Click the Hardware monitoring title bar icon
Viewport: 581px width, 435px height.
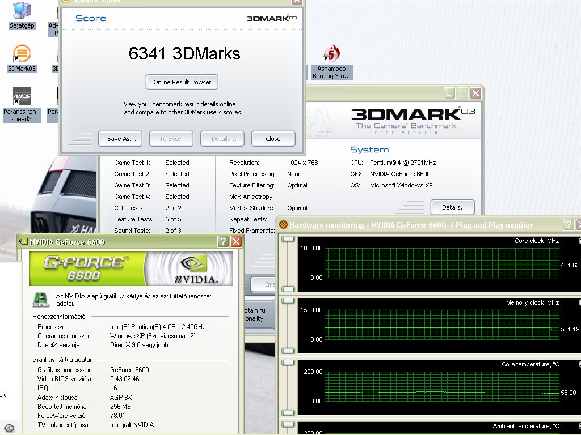click(x=284, y=224)
